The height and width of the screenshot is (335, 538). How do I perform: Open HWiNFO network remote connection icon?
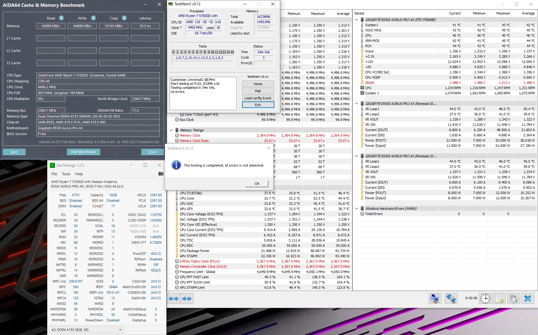(x=451, y=298)
